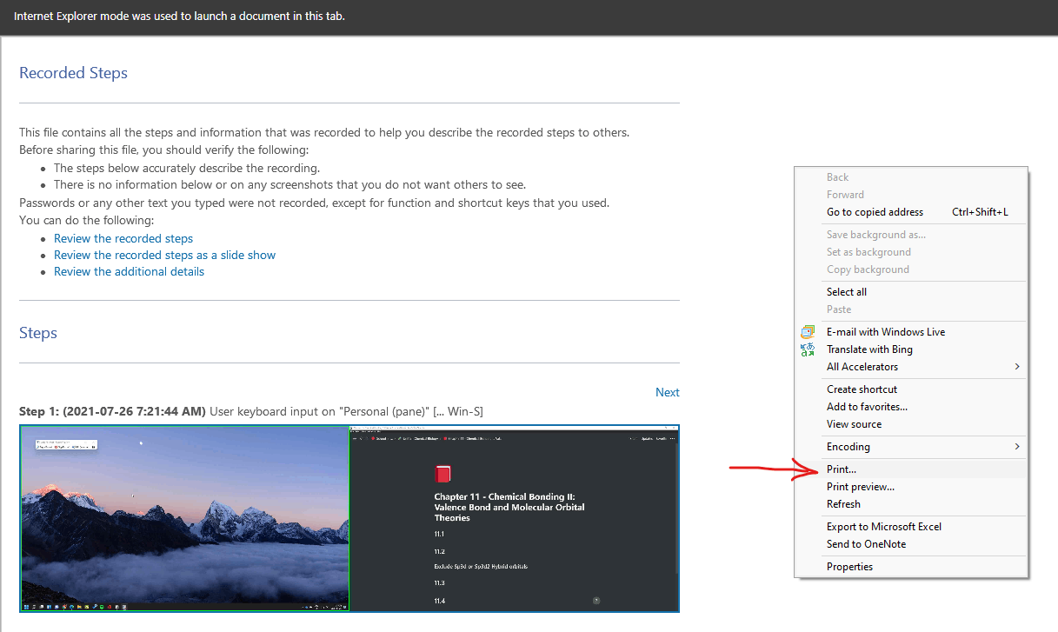1058x632 pixels.
Task: Launch Chrome from the screenshot taskbar
Action: click(x=64, y=606)
